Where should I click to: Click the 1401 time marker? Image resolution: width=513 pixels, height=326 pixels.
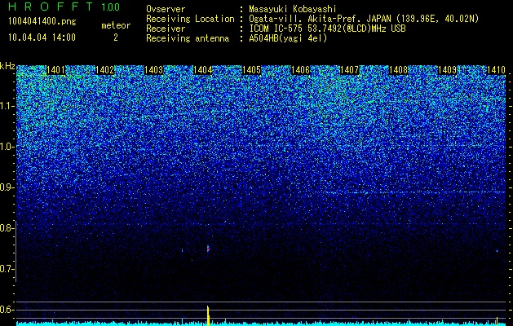coord(55,70)
